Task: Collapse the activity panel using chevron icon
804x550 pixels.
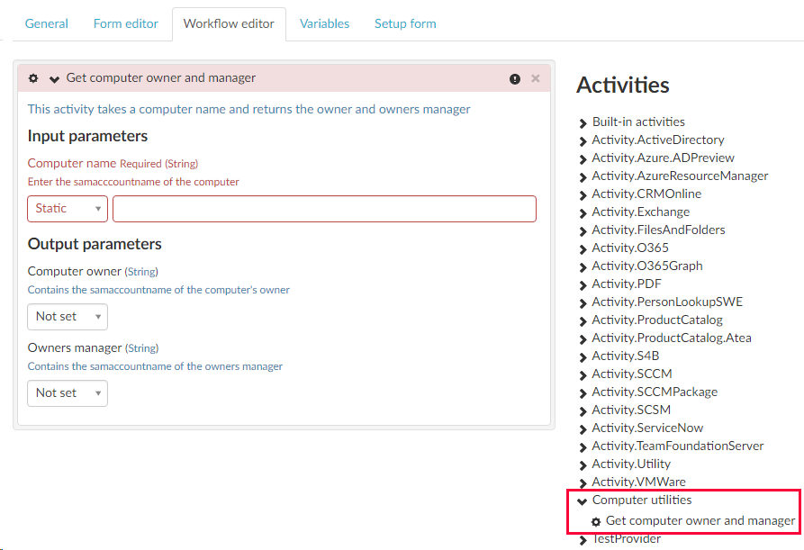Action: click(54, 79)
